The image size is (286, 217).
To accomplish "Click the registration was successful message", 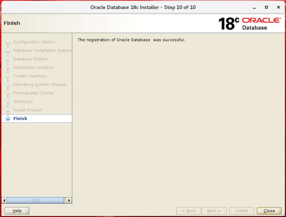I will tap(131, 40).
